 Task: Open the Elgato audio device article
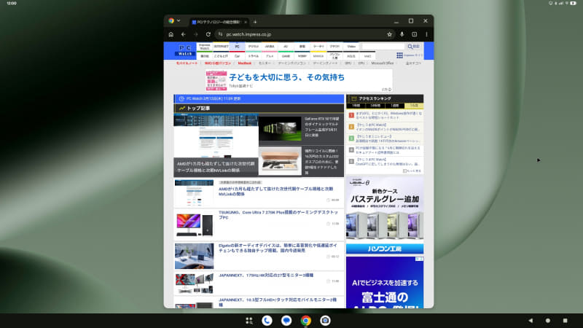(x=278, y=248)
